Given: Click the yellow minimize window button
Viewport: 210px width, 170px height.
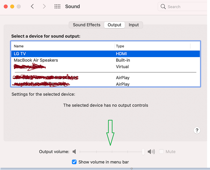Looking at the screenshot, I should [x=12, y=6].
